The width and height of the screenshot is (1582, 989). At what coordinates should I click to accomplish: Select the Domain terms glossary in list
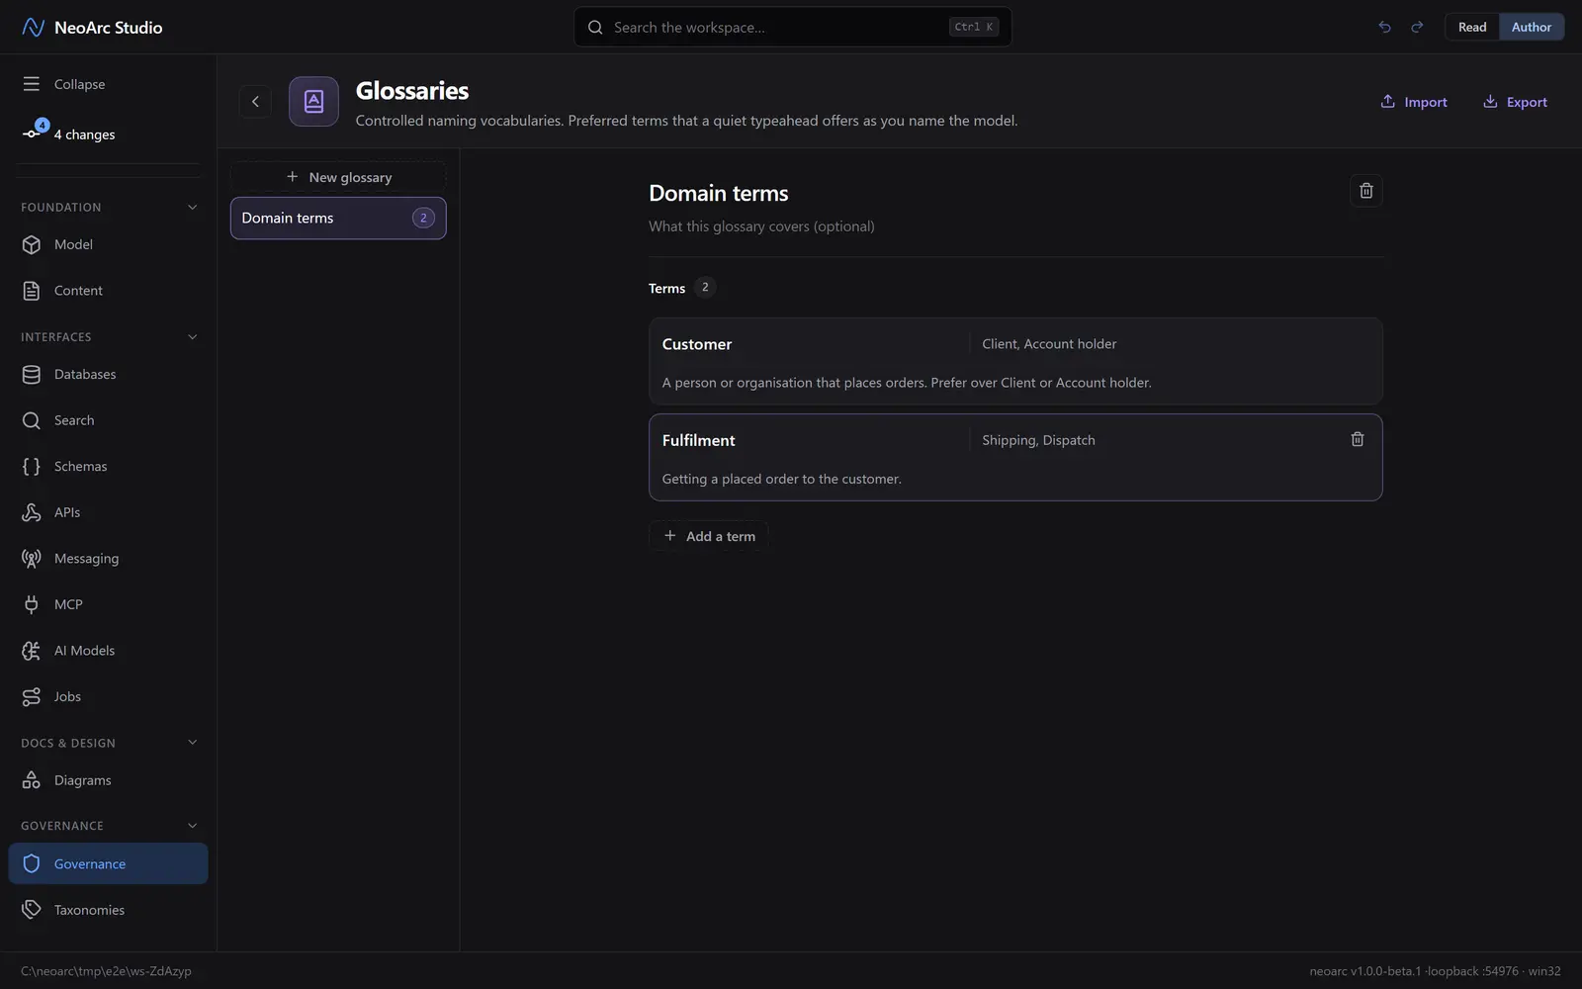pos(338,218)
